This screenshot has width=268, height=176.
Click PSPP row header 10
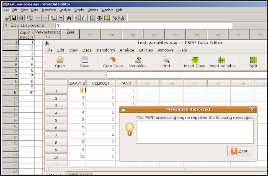pos(56,158)
